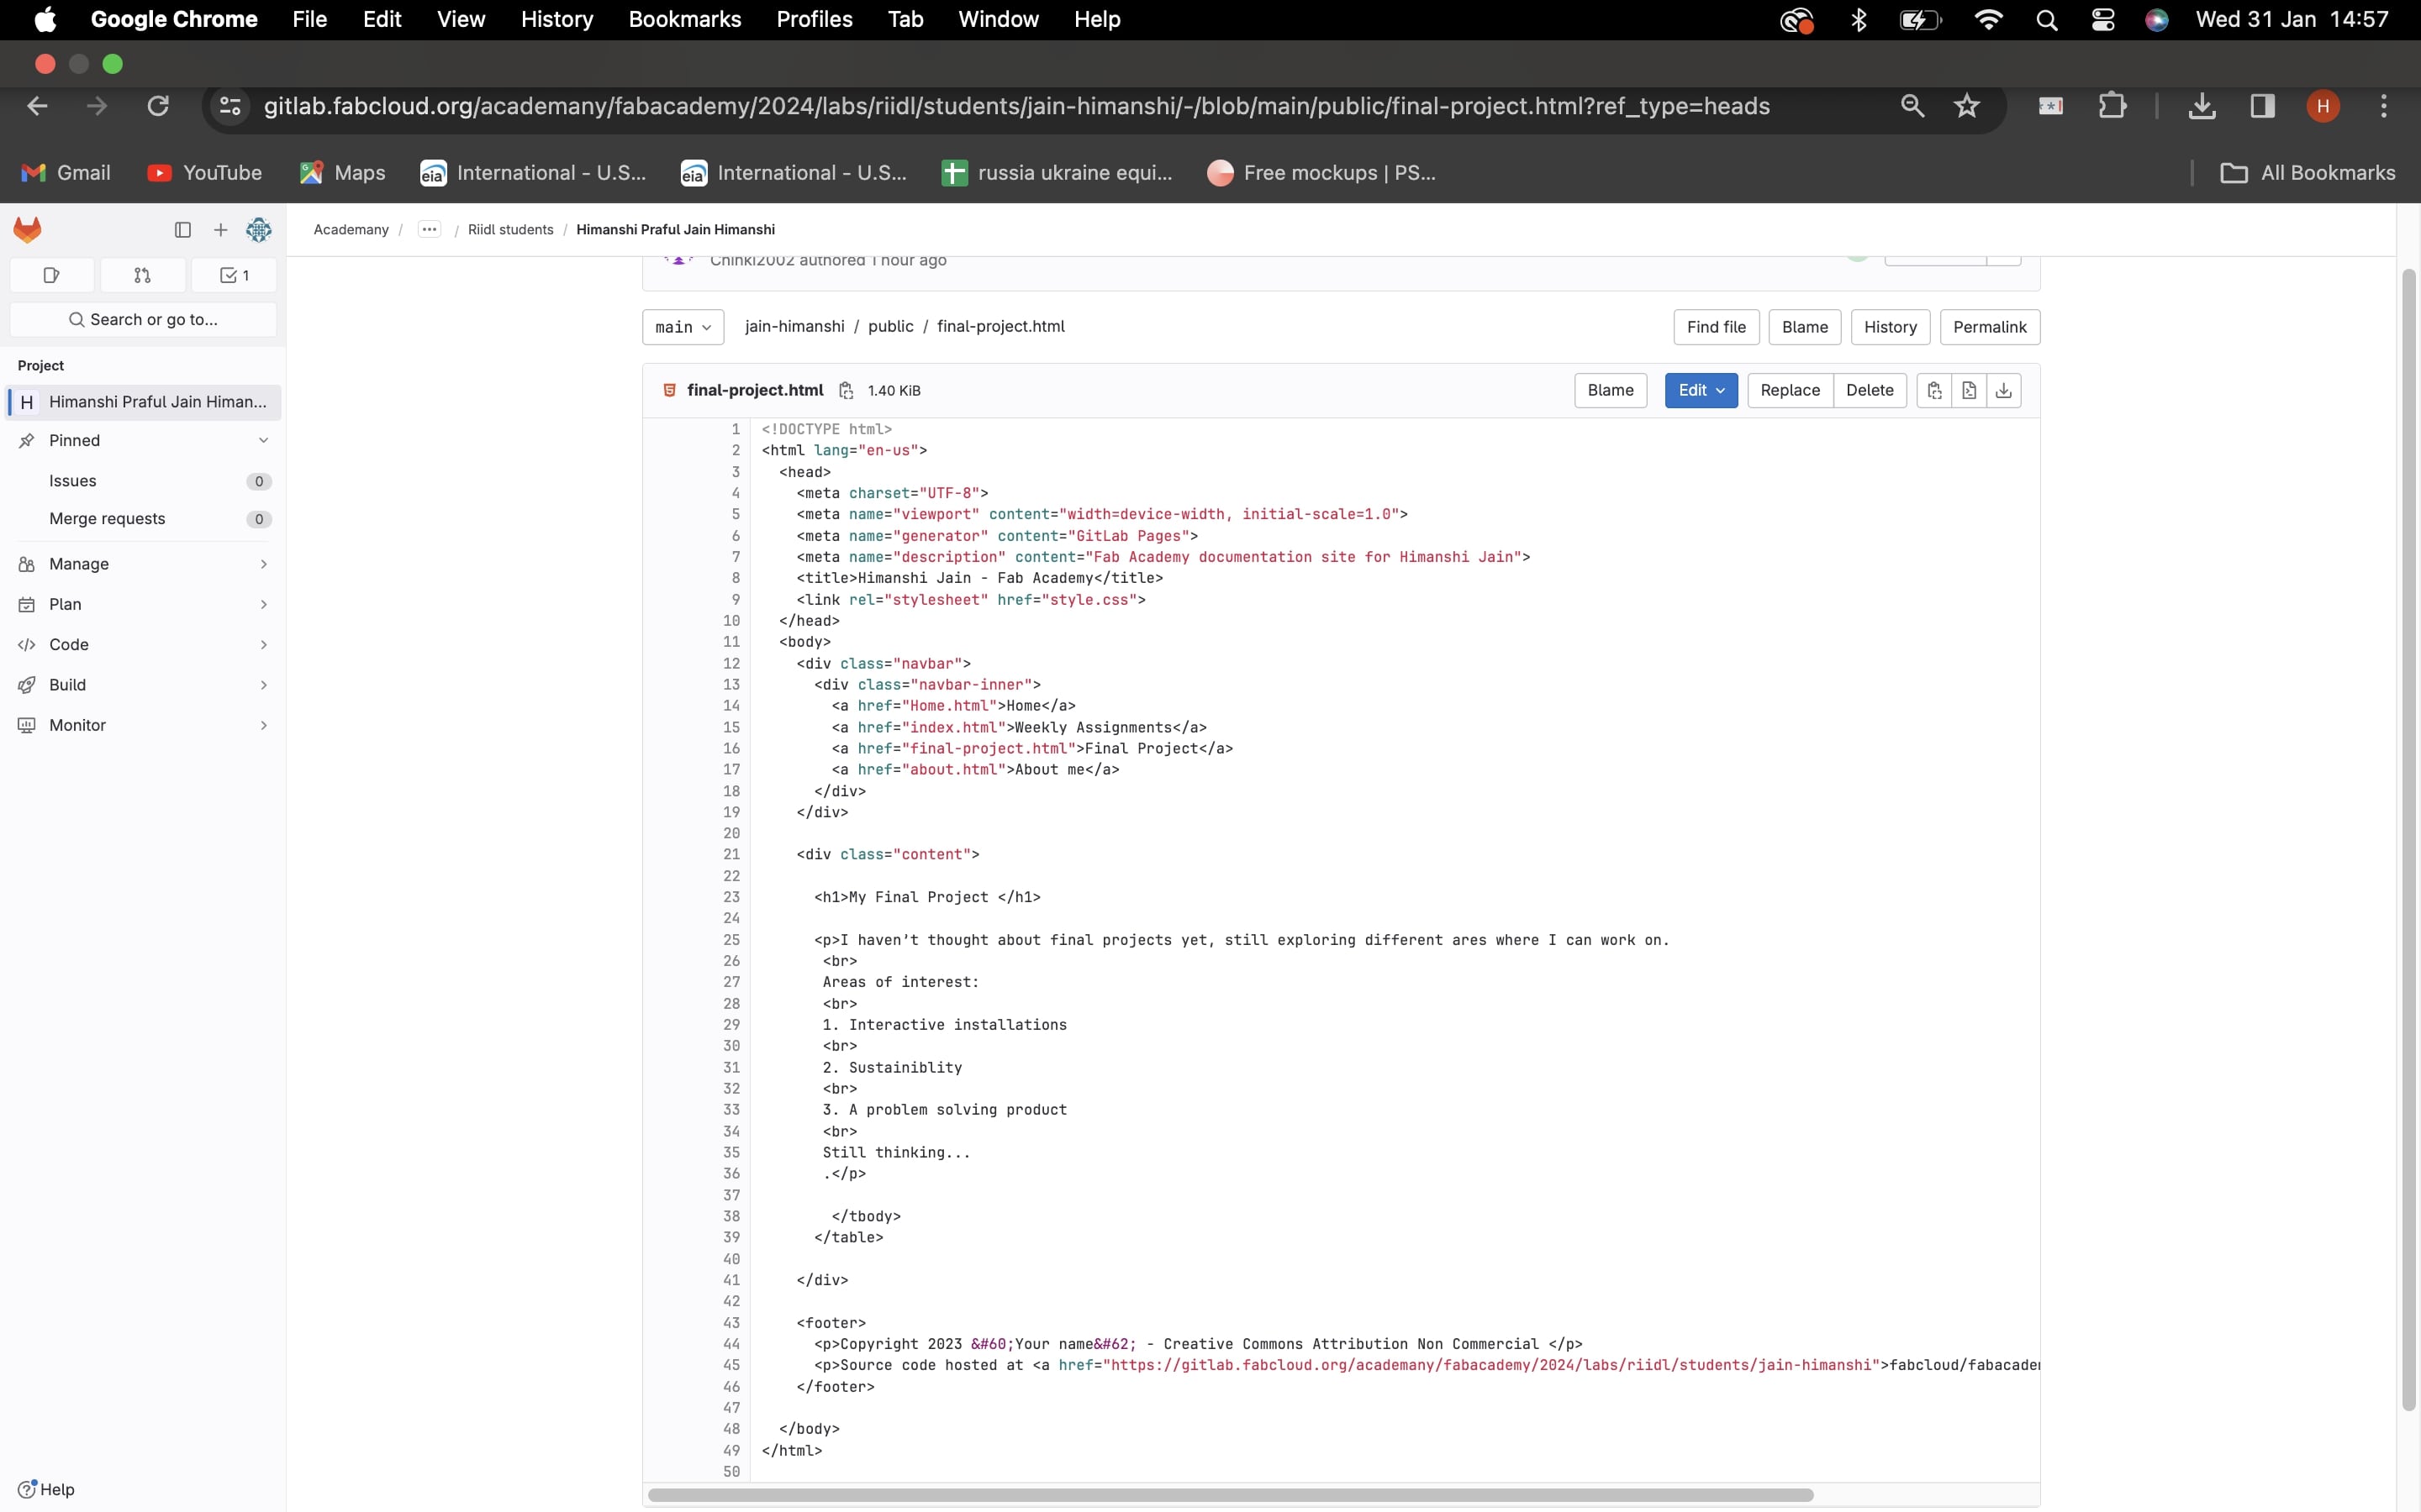
Task: Toggle Chrome side panel icon
Action: tap(2262, 106)
